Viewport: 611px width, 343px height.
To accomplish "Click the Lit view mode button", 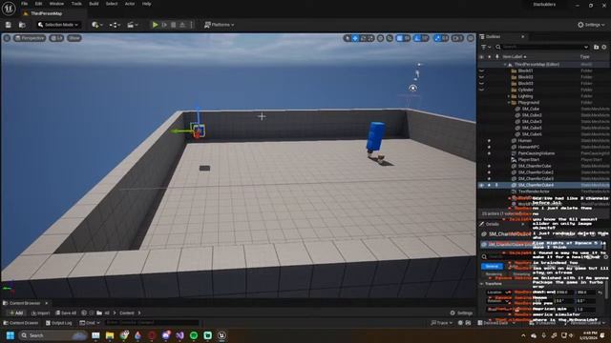I will click(x=56, y=38).
